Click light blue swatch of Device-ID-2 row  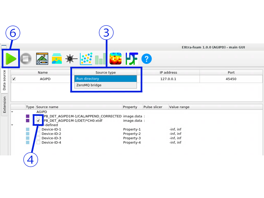[x=28, y=134]
